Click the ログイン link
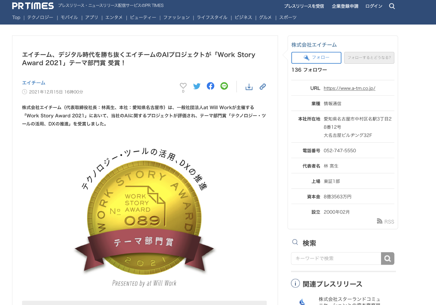Viewport: 436px width, 305px height. [374, 6]
